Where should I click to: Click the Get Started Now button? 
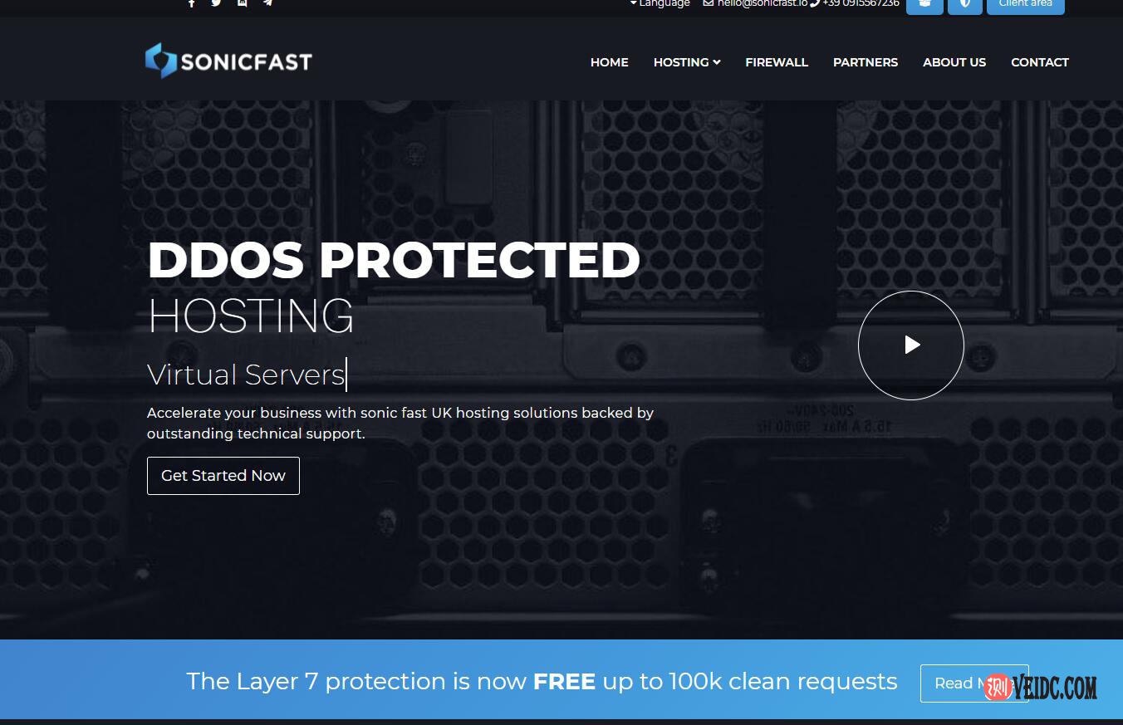pyautogui.click(x=223, y=476)
